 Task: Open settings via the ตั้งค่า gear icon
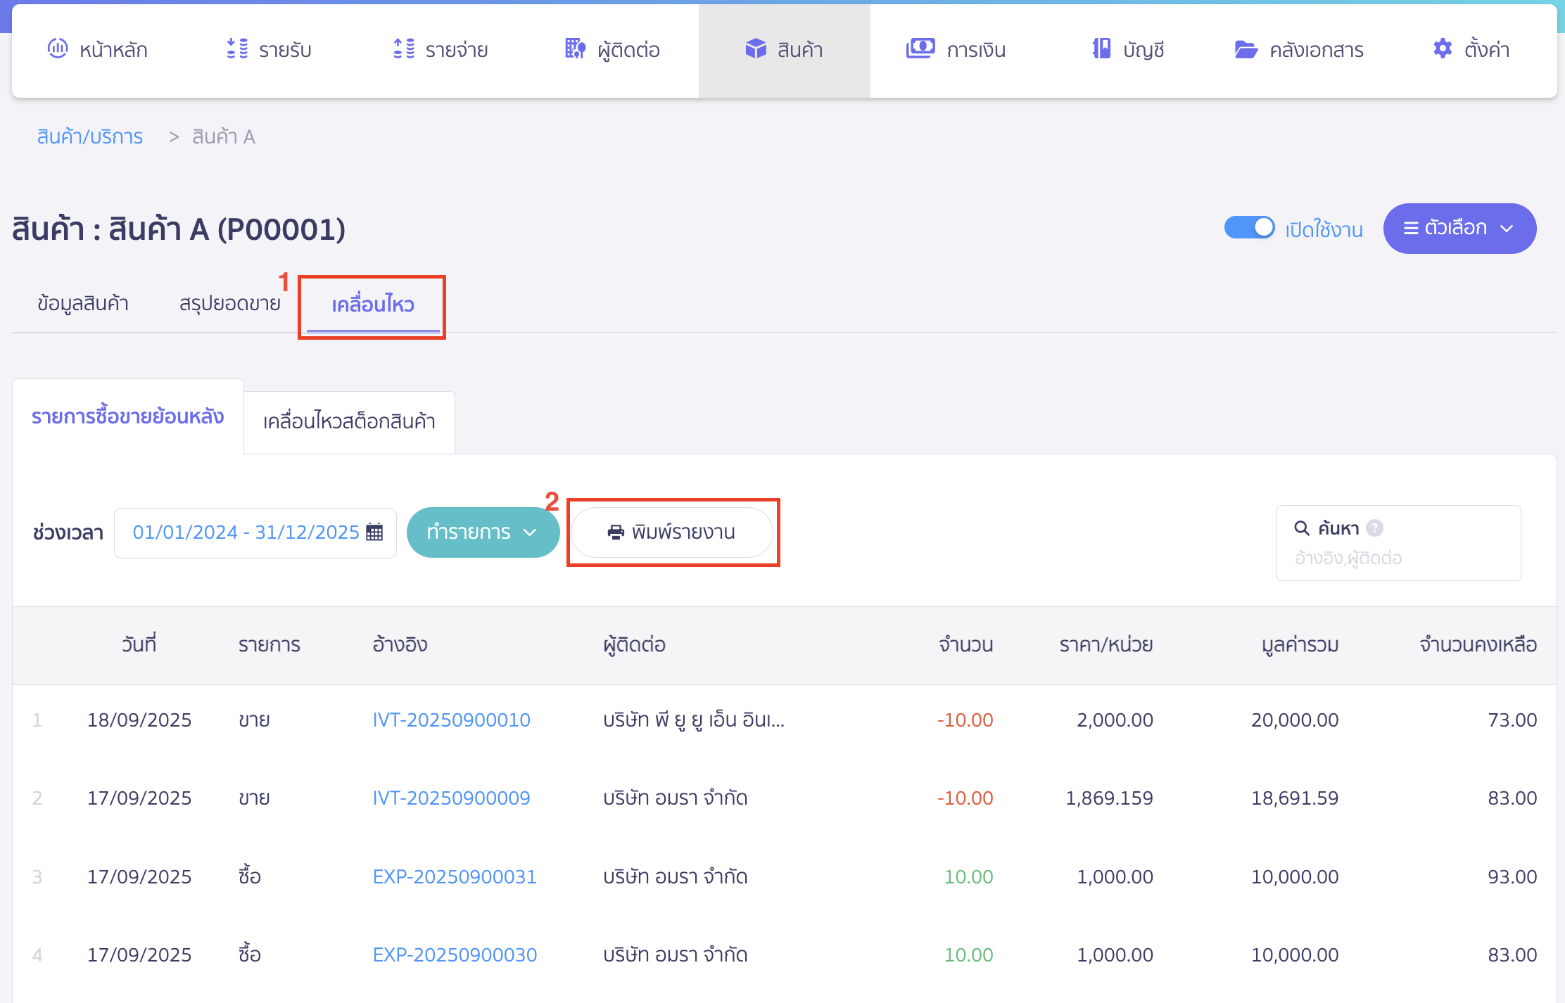(1443, 49)
